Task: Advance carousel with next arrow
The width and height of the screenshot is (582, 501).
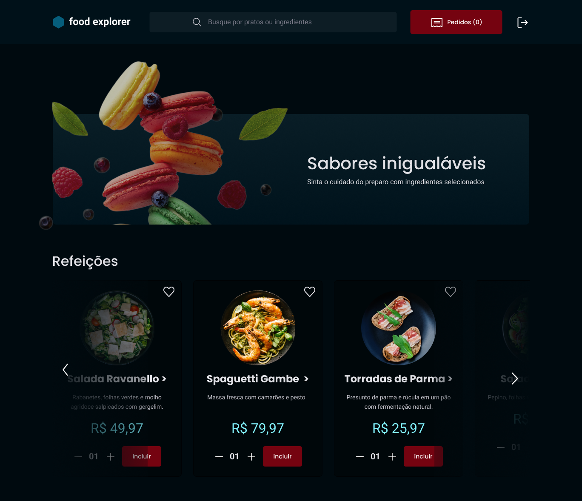Action: (515, 379)
